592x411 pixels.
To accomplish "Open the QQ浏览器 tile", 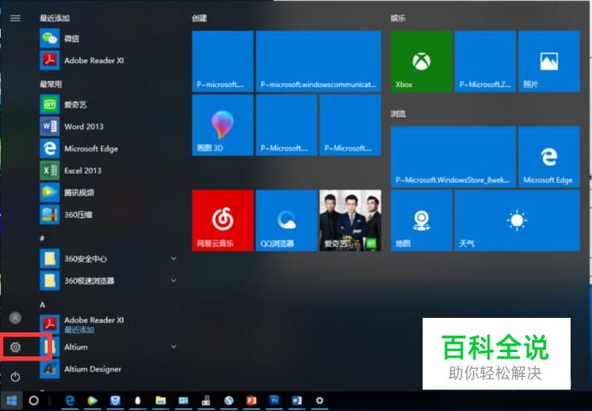I will click(x=287, y=220).
